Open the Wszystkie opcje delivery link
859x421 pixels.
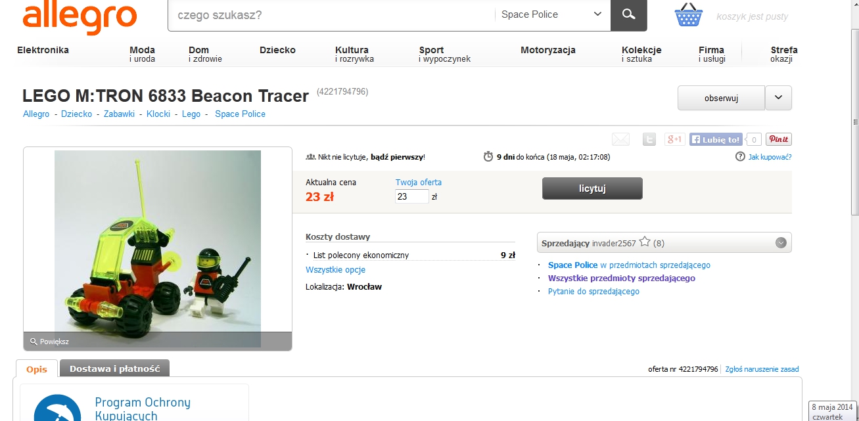coord(335,269)
